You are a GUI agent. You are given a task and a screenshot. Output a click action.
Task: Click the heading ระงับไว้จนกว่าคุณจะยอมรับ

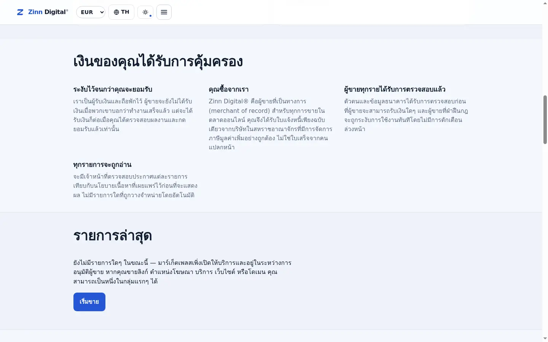tap(113, 89)
